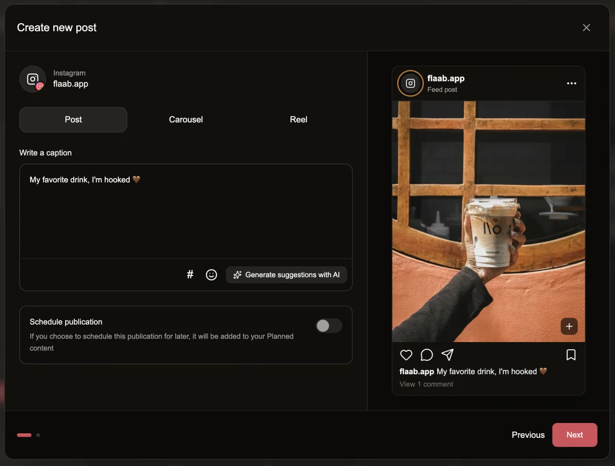
Task: Click the plus icon on preview image
Action: [x=569, y=326]
